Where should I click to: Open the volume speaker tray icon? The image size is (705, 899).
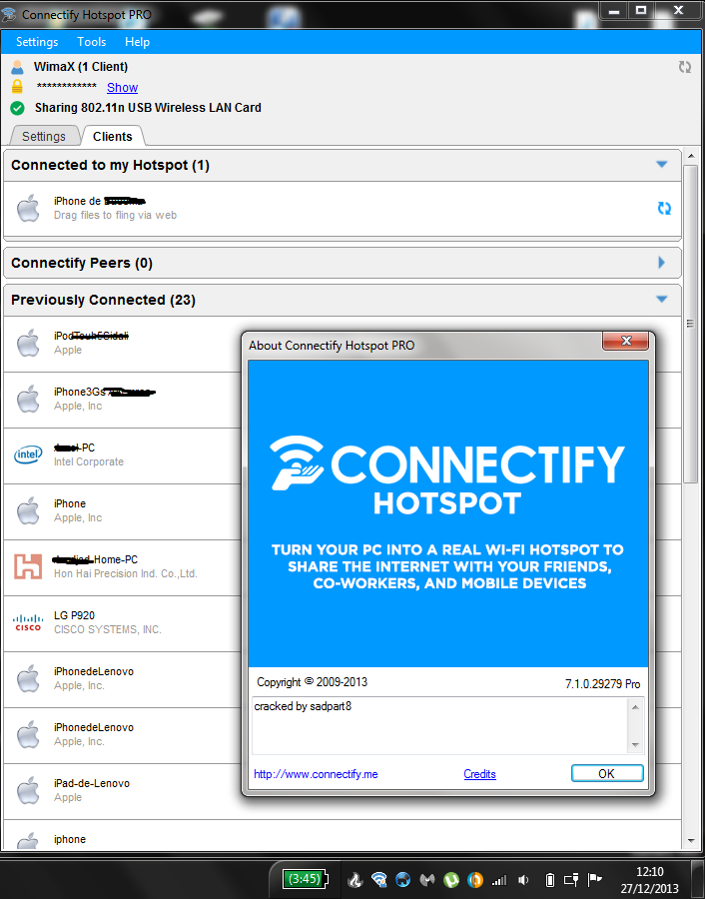(x=523, y=879)
